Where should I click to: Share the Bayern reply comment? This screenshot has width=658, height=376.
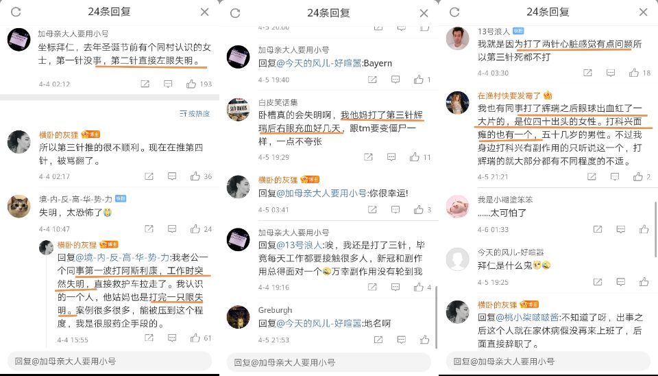click(372, 80)
